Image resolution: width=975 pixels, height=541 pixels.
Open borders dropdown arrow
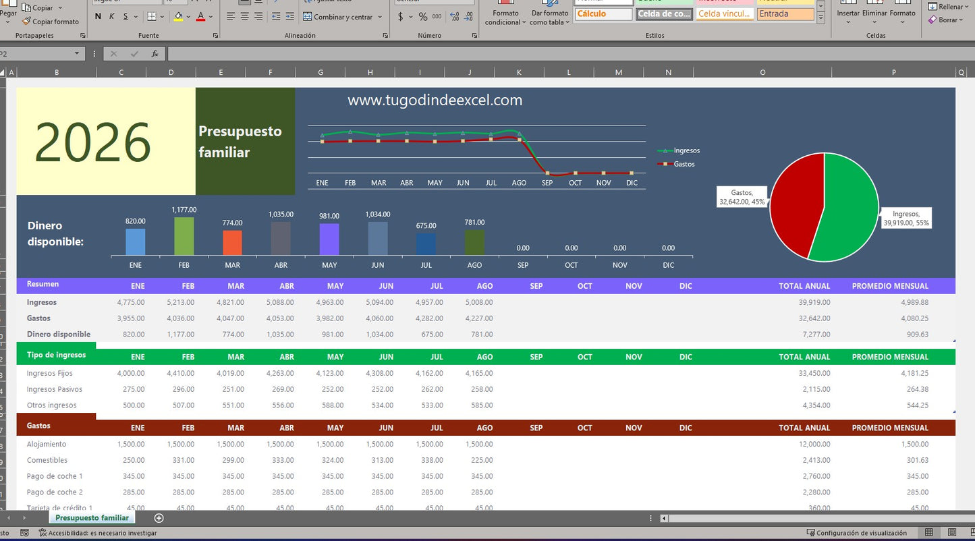pos(162,16)
